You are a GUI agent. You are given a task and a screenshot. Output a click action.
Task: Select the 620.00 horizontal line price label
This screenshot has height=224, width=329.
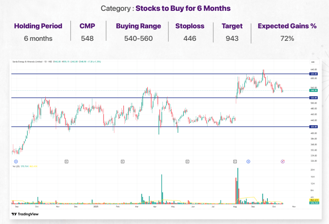pyautogui.click(x=313, y=74)
